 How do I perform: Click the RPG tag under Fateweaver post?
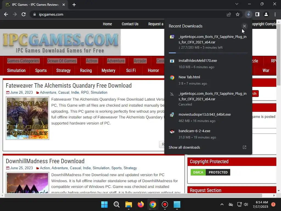[85, 92]
